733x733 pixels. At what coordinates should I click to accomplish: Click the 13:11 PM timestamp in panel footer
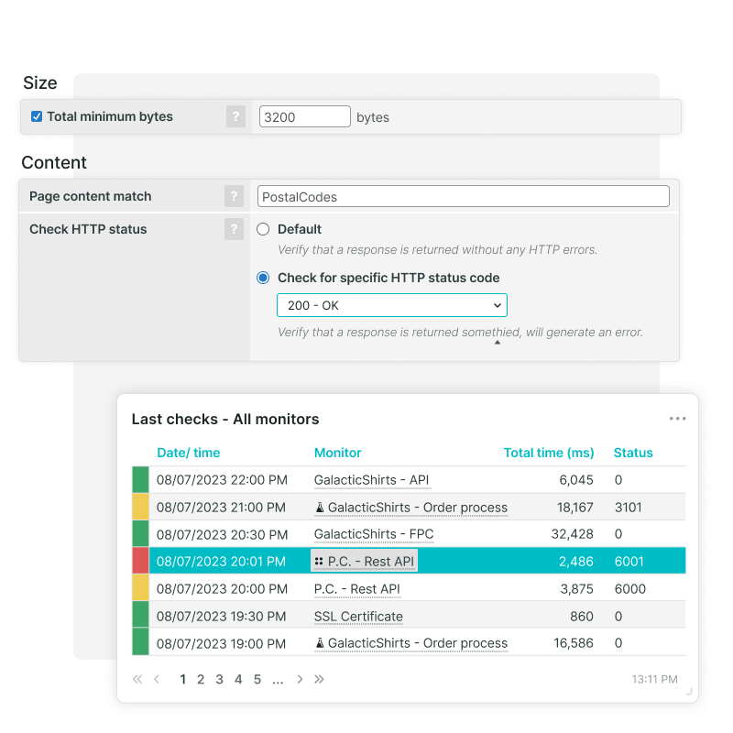654,679
